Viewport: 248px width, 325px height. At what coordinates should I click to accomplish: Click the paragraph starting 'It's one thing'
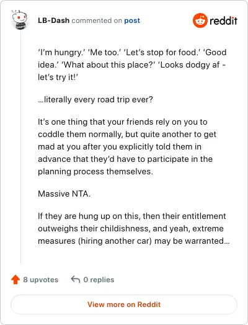click(x=127, y=146)
